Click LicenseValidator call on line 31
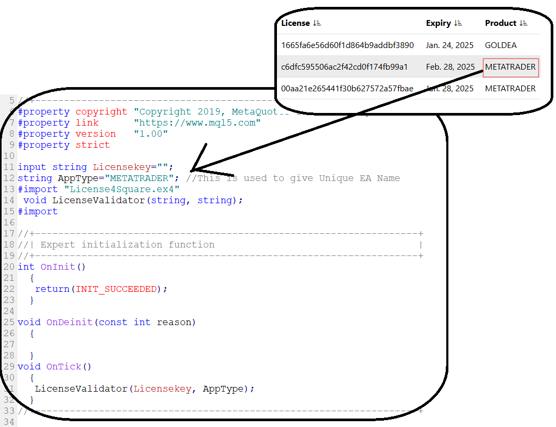The width and height of the screenshot is (556, 427). point(81,388)
